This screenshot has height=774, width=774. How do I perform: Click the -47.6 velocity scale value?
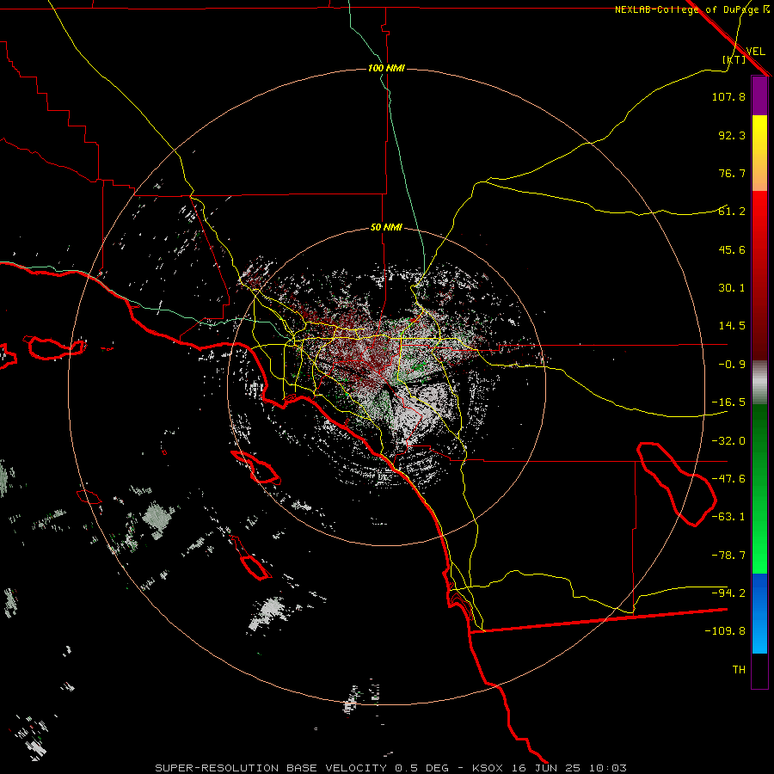pos(728,479)
